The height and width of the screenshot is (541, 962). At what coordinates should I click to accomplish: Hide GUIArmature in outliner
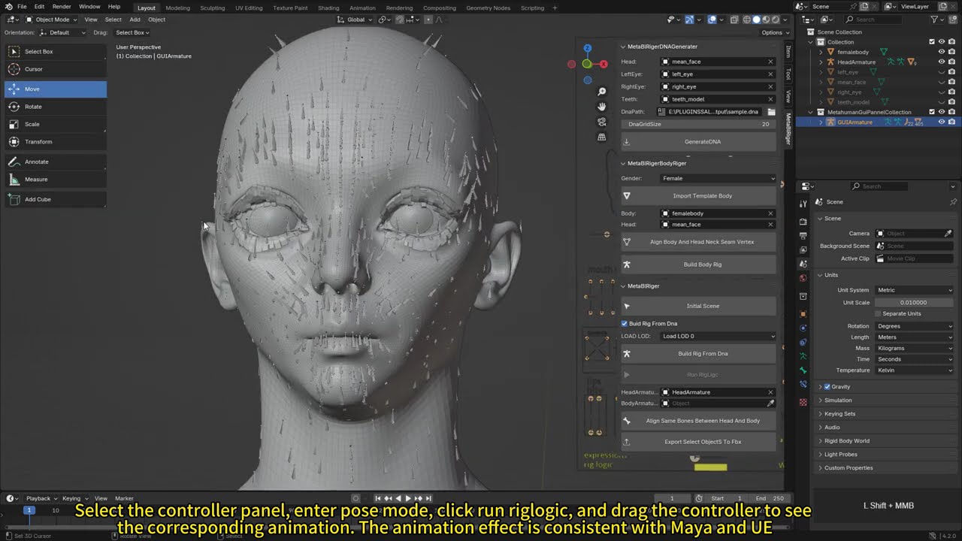tap(942, 122)
